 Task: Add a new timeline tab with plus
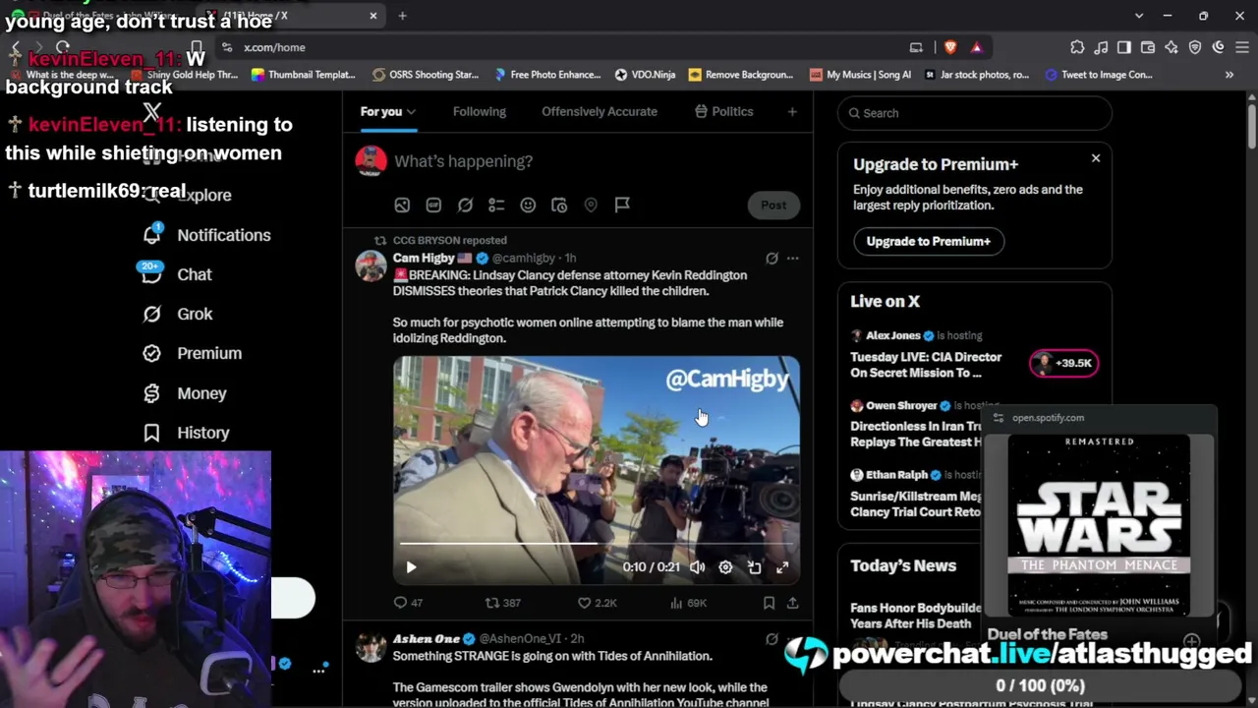792,112
